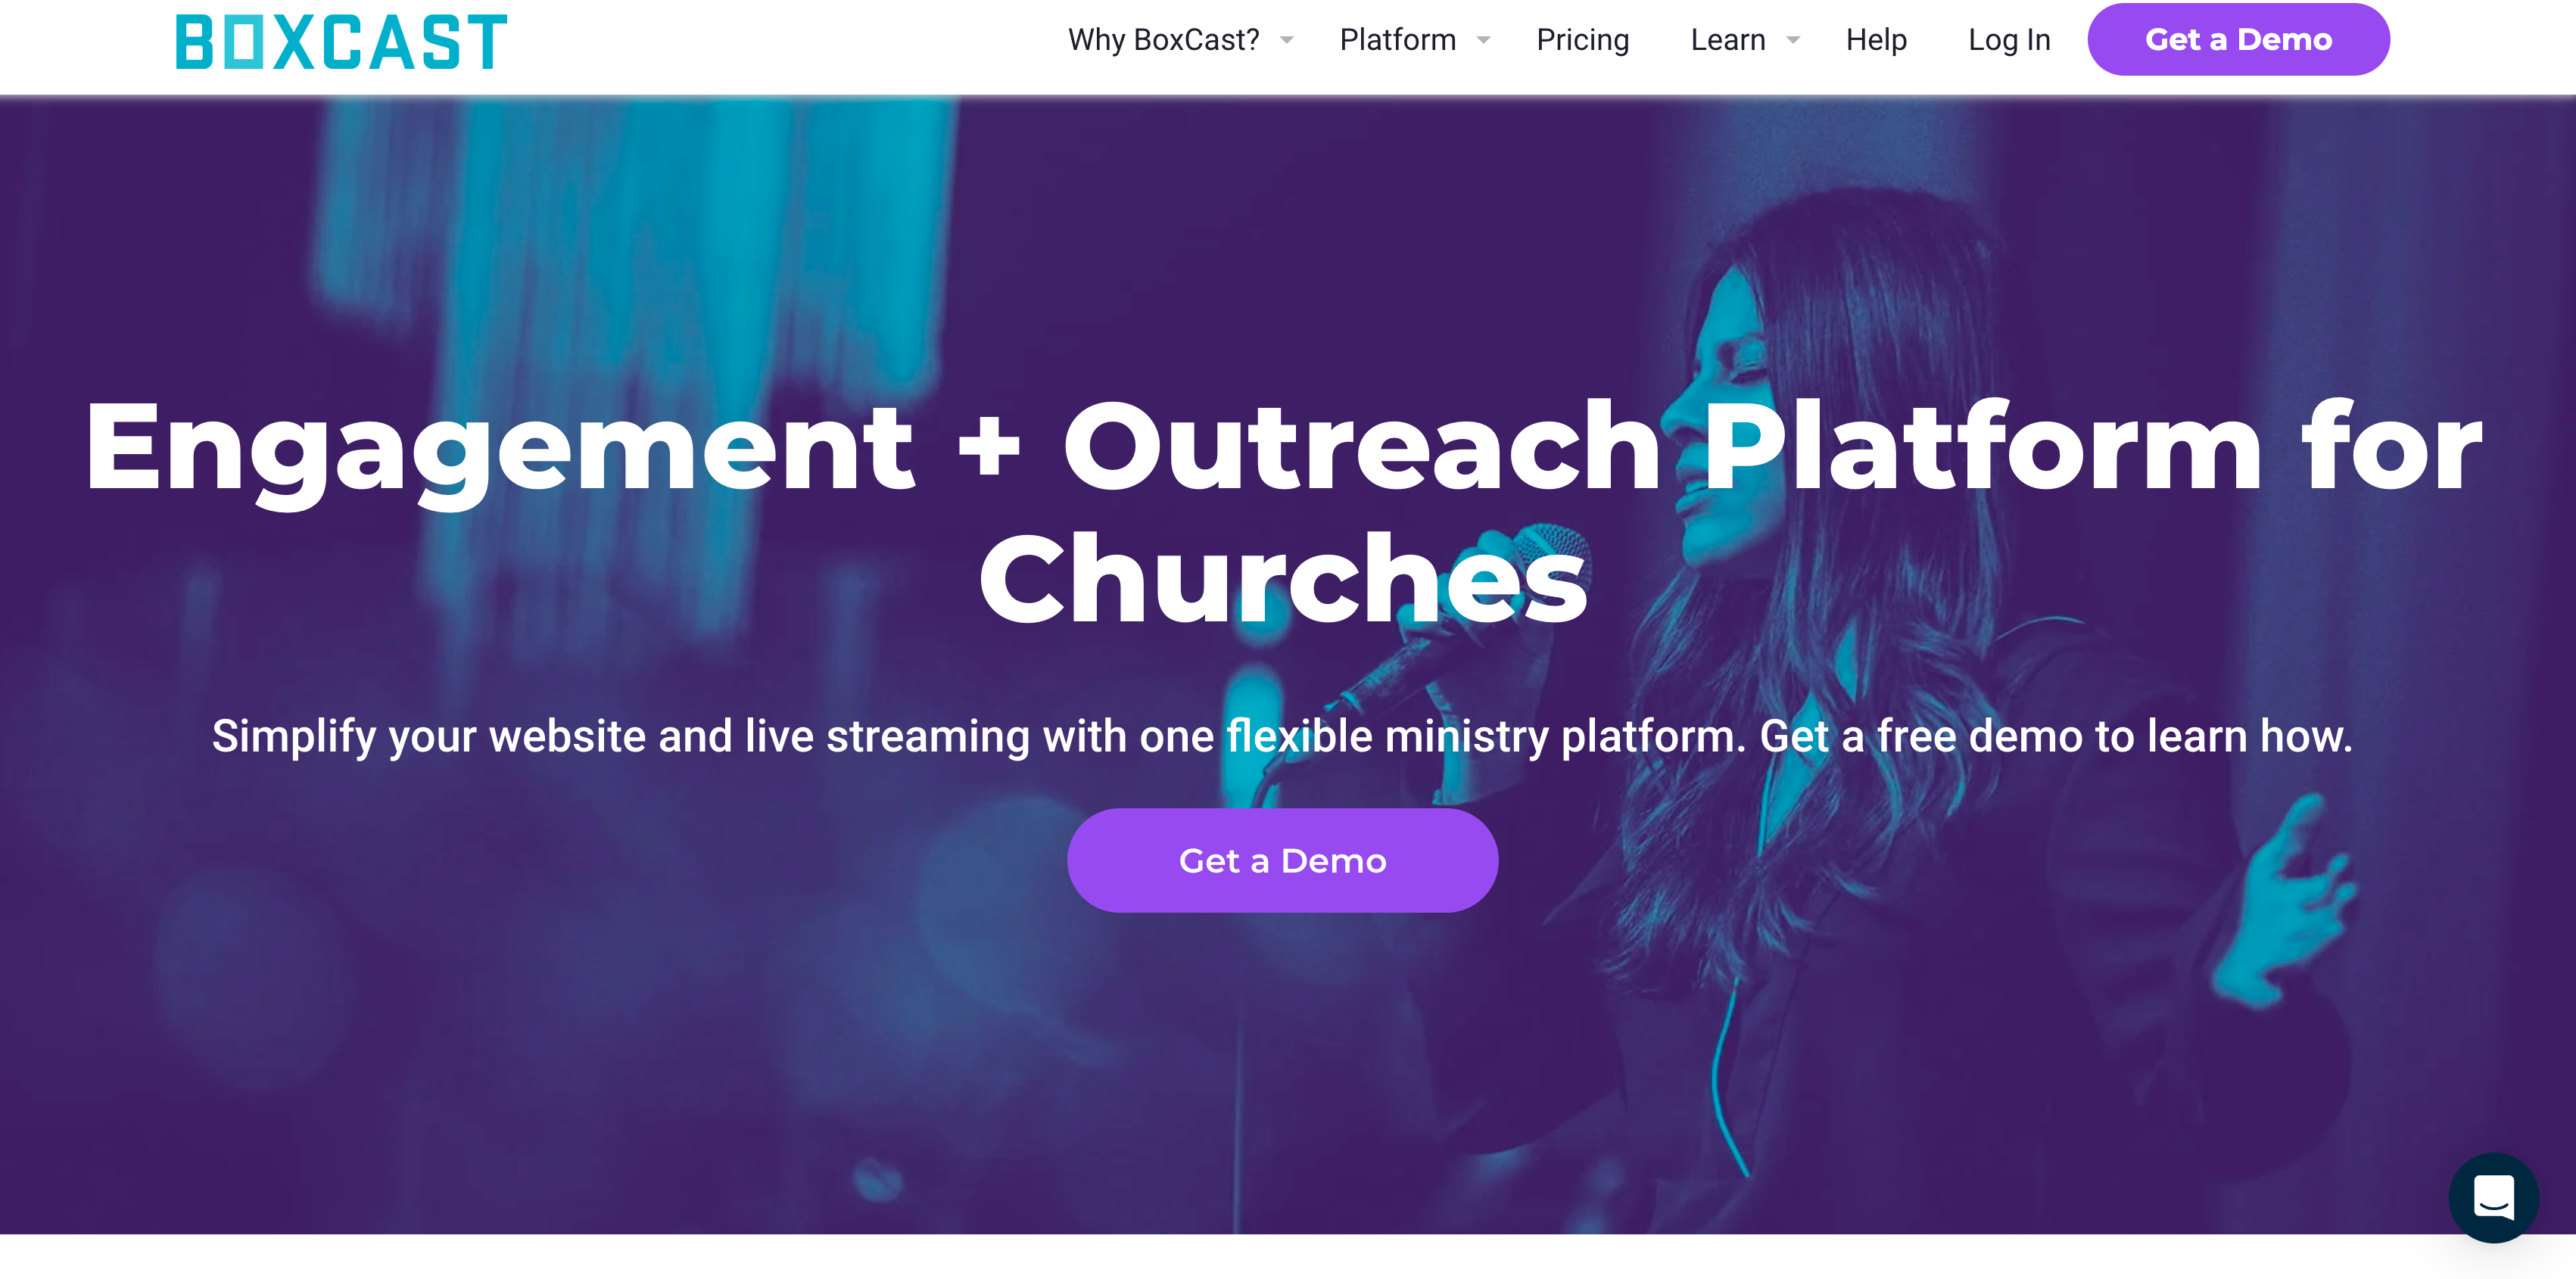Viewport: 2576px width, 1279px height.
Task: Expand the Platform menu caret
Action: [x=1484, y=40]
